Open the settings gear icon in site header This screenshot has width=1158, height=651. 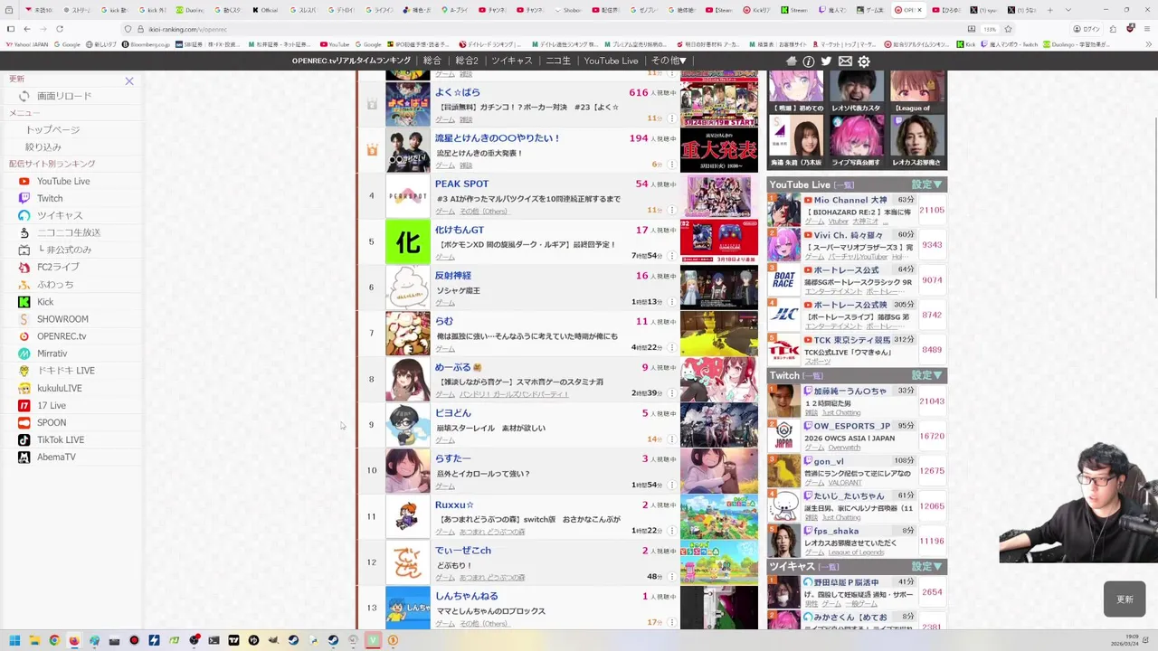click(x=864, y=61)
